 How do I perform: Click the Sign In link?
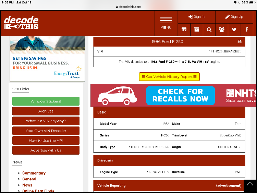pos(196,17)
